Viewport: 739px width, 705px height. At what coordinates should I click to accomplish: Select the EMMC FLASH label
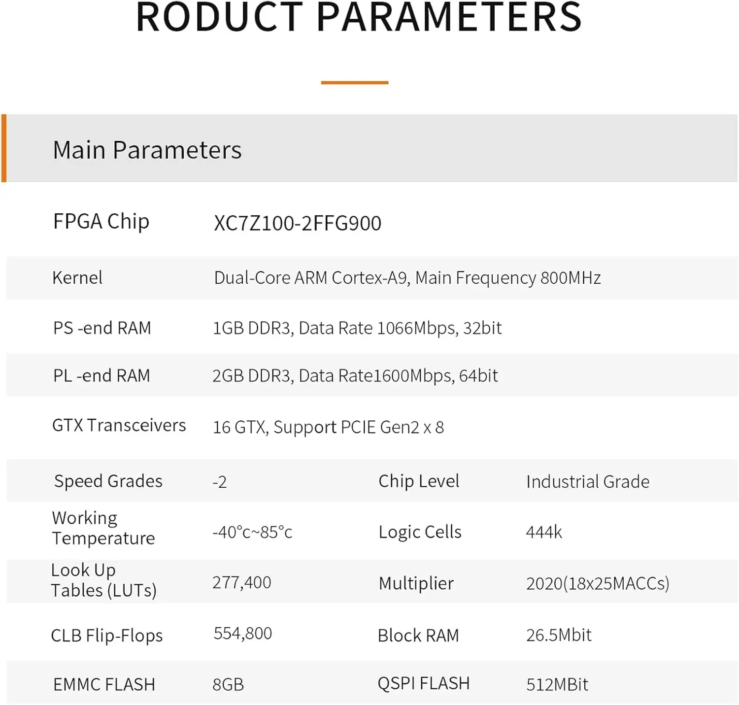click(x=104, y=684)
